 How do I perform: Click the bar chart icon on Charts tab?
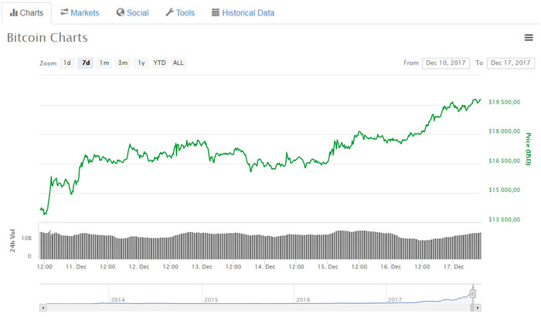(14, 13)
